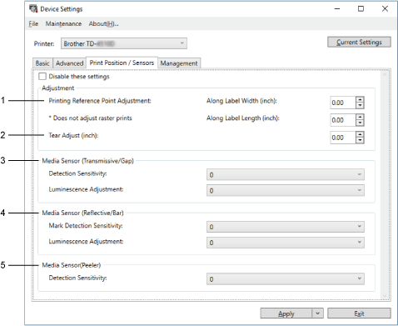Select the Print Position / Sensors tab

122,63
